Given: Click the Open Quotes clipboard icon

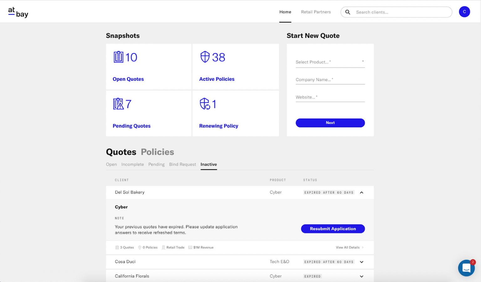Looking at the screenshot, I should [x=118, y=57].
